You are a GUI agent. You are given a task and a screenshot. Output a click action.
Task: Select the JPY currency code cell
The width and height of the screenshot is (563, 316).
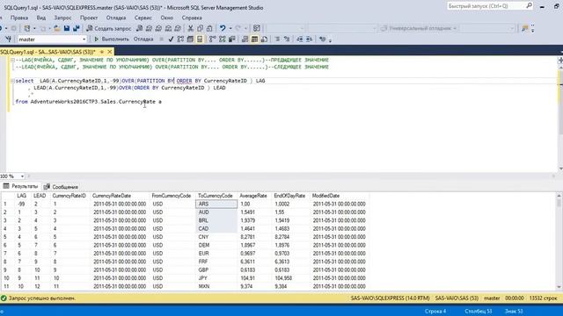(x=216, y=278)
